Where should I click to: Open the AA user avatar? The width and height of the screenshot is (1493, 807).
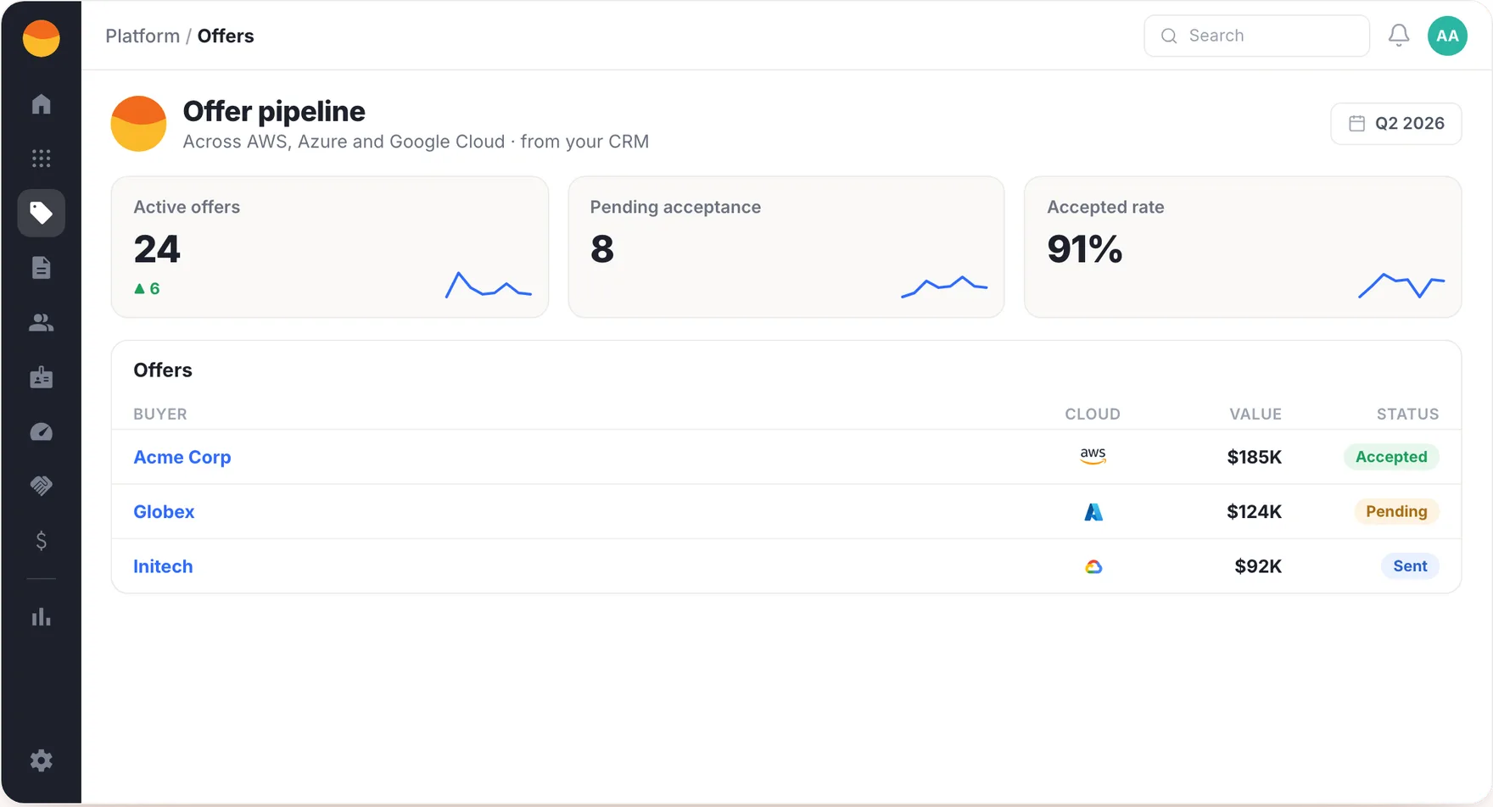point(1447,36)
